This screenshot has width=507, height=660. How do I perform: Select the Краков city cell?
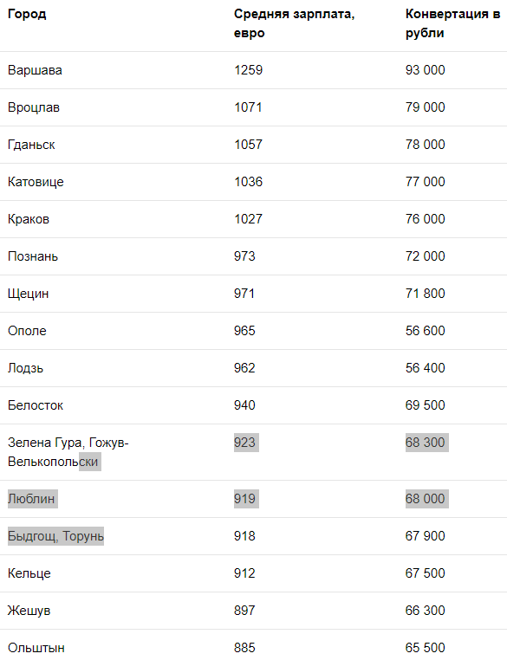[x=29, y=219]
